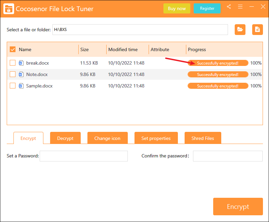Click the Word icon beside Sample.docx
This screenshot has height=222, width=269.
[x=21, y=86]
